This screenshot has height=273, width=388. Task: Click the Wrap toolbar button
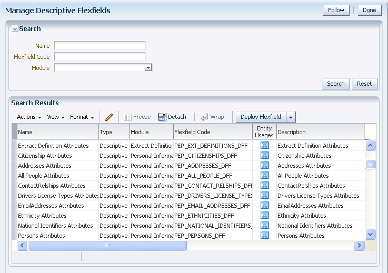click(x=212, y=117)
